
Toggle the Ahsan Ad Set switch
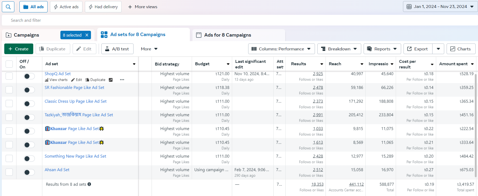(x=29, y=172)
